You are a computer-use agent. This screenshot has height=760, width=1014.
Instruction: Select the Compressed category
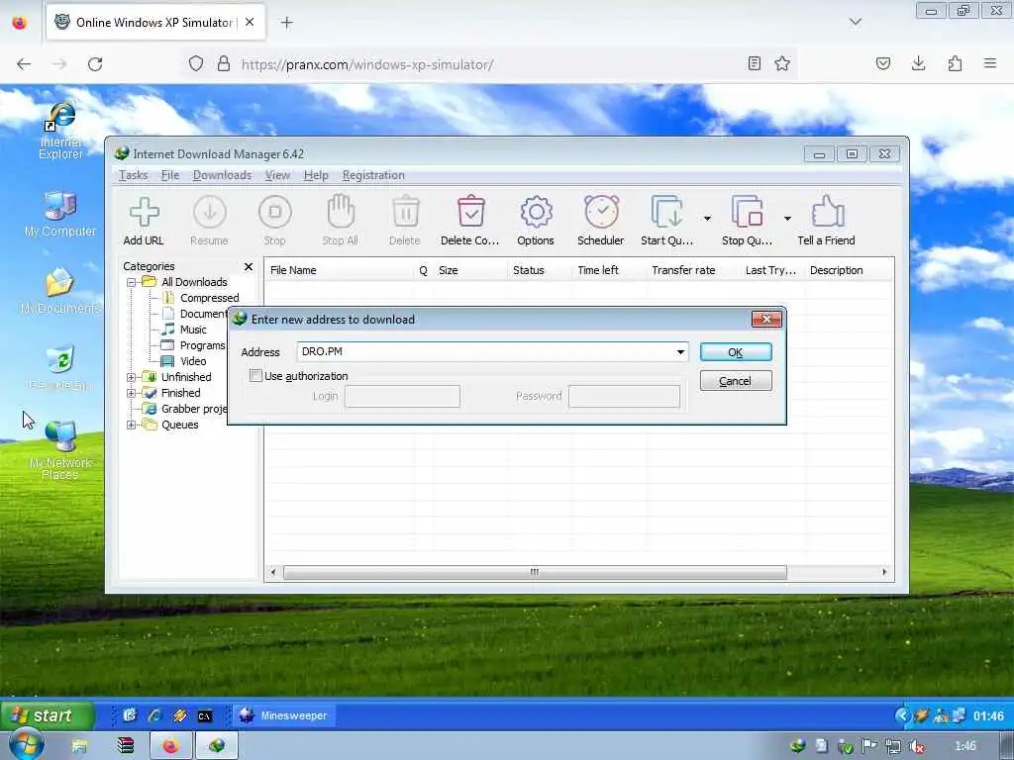[x=210, y=298]
